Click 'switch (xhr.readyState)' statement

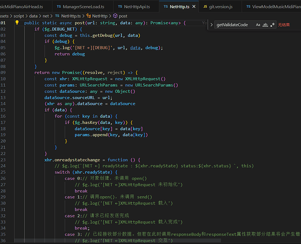point(86,172)
